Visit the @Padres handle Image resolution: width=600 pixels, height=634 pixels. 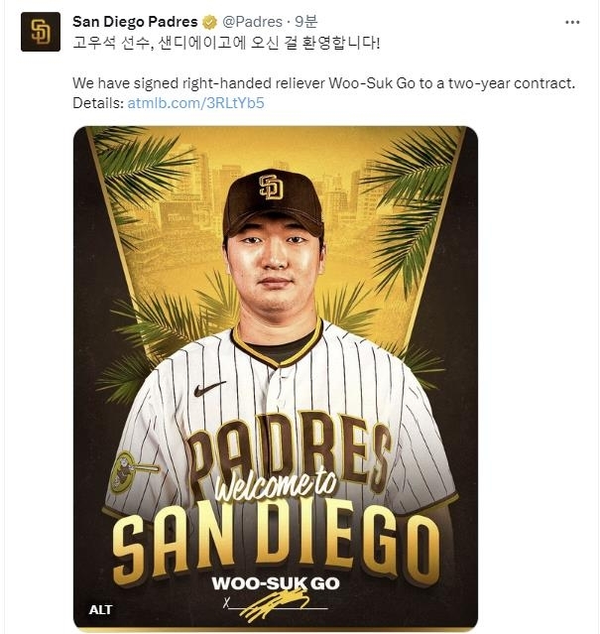(x=252, y=22)
